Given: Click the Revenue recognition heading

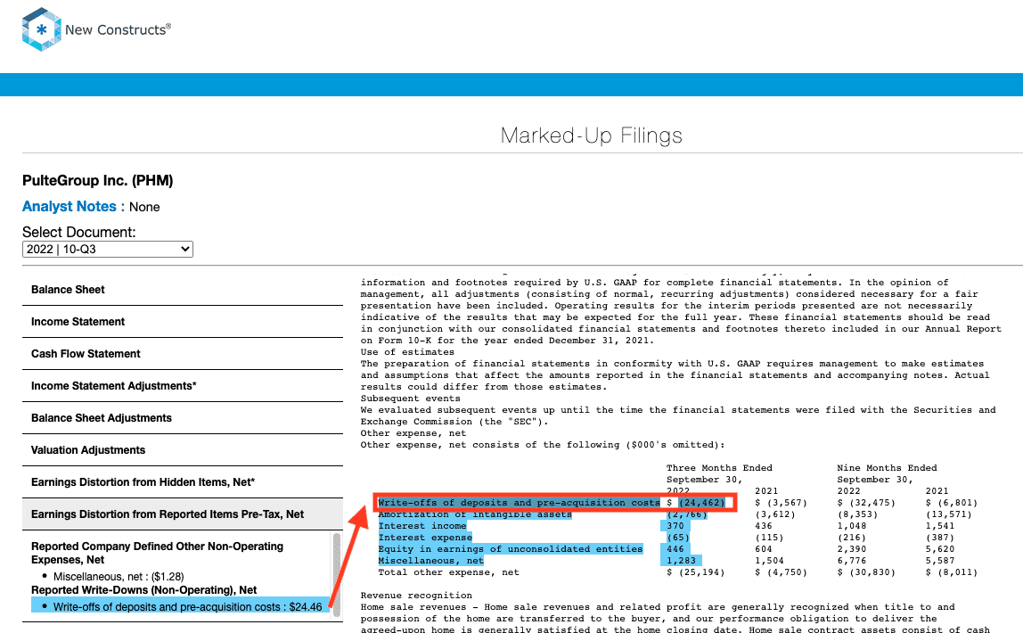Looking at the screenshot, I should [x=416, y=596].
